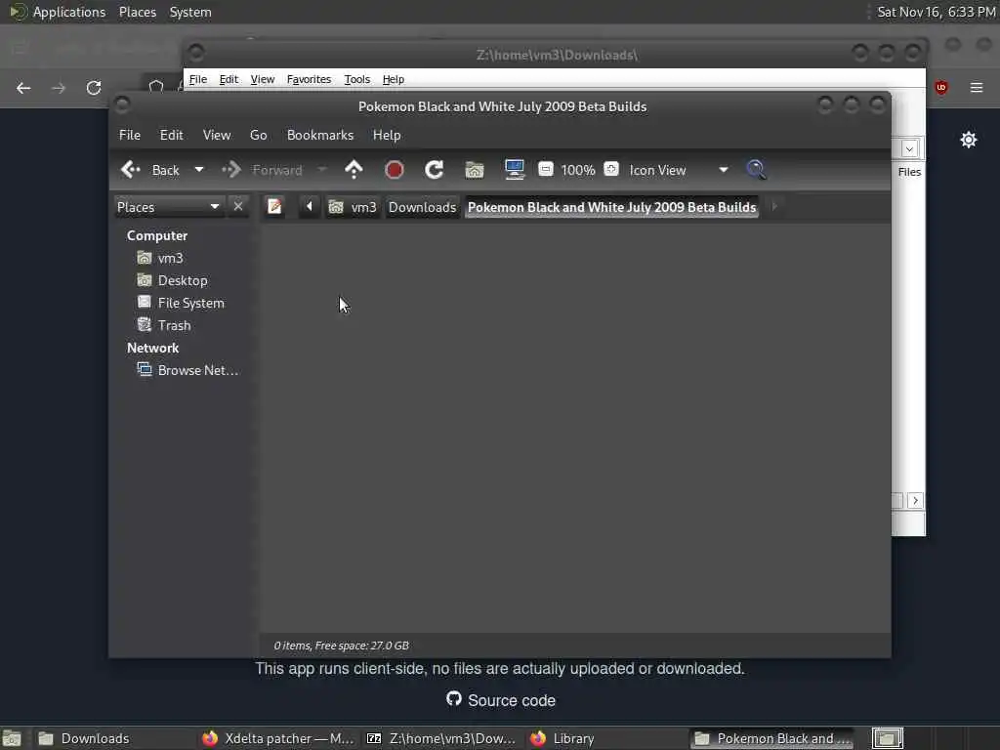Screen dimensions: 1000x750
Task: Open the uBlock Origin extension icon
Action: (x=941, y=87)
